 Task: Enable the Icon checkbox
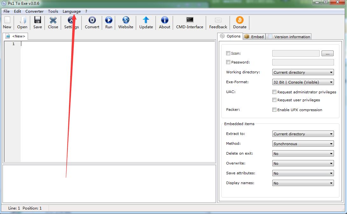pyautogui.click(x=228, y=53)
